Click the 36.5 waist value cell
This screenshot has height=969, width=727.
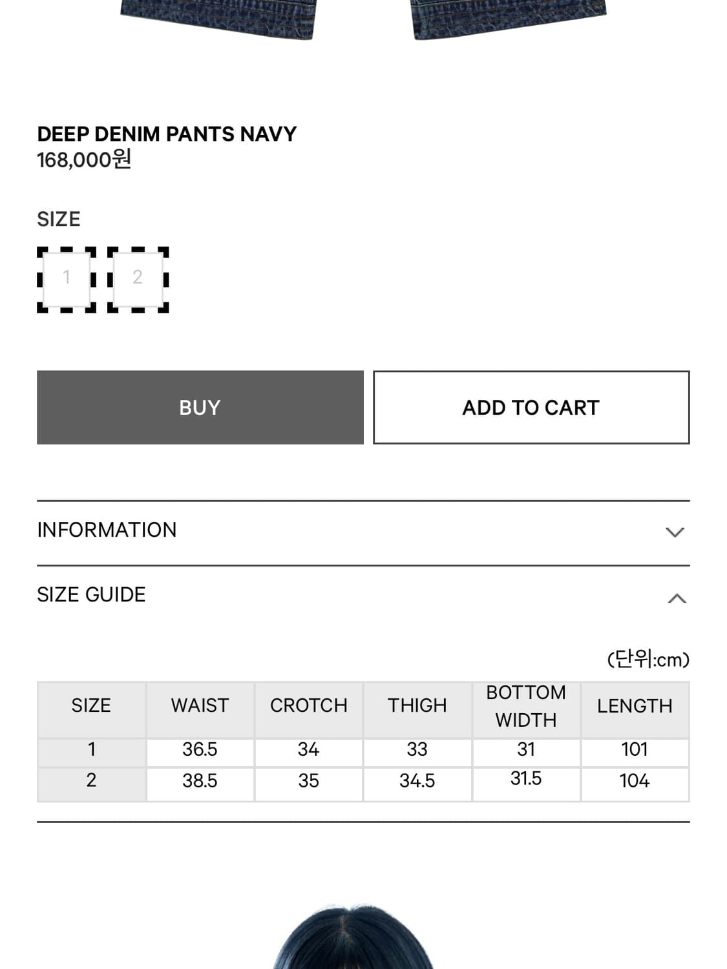coord(200,749)
